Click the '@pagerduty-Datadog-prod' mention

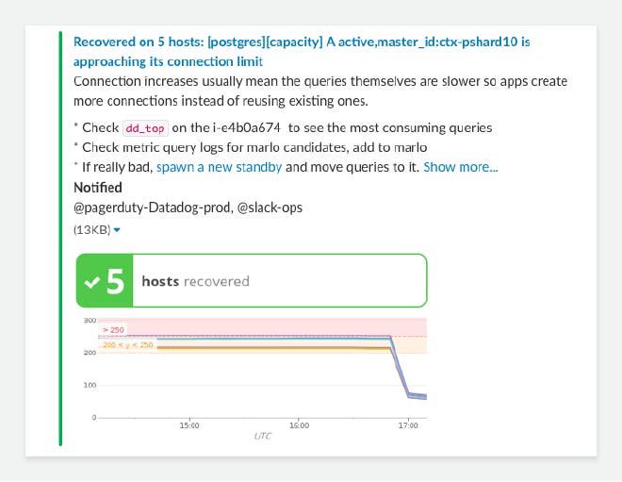pos(153,208)
